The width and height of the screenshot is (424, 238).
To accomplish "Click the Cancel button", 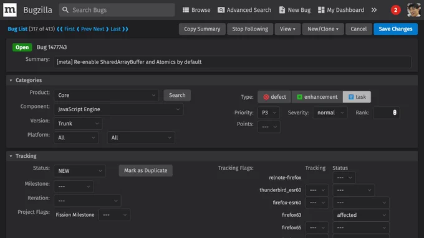I will click(359, 29).
